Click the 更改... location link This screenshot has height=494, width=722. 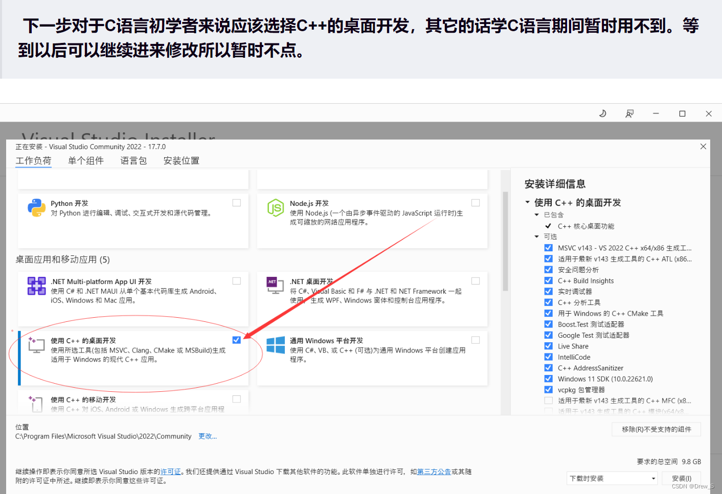[208, 436]
